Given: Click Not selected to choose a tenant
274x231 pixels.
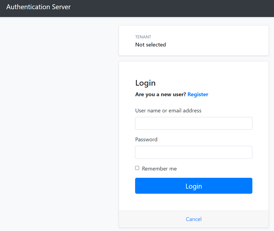Looking at the screenshot, I should pyautogui.click(x=151, y=45).
